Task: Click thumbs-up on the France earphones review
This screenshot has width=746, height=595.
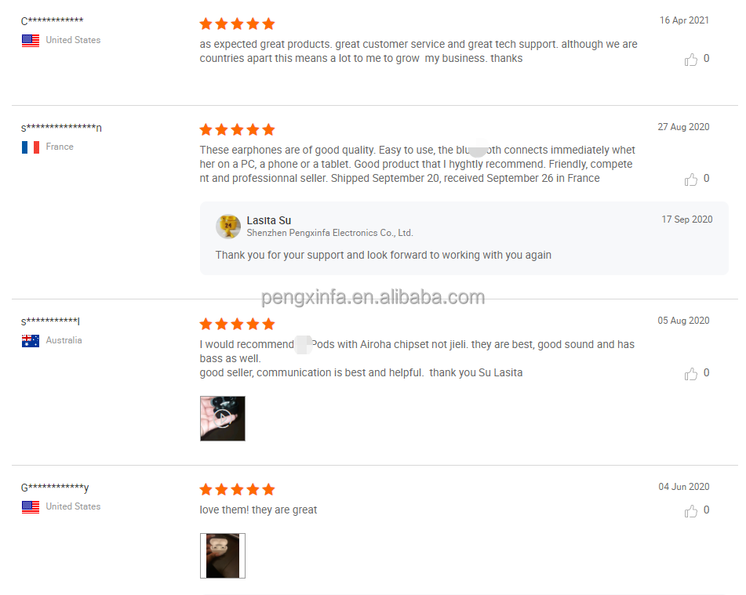Action: click(x=691, y=180)
